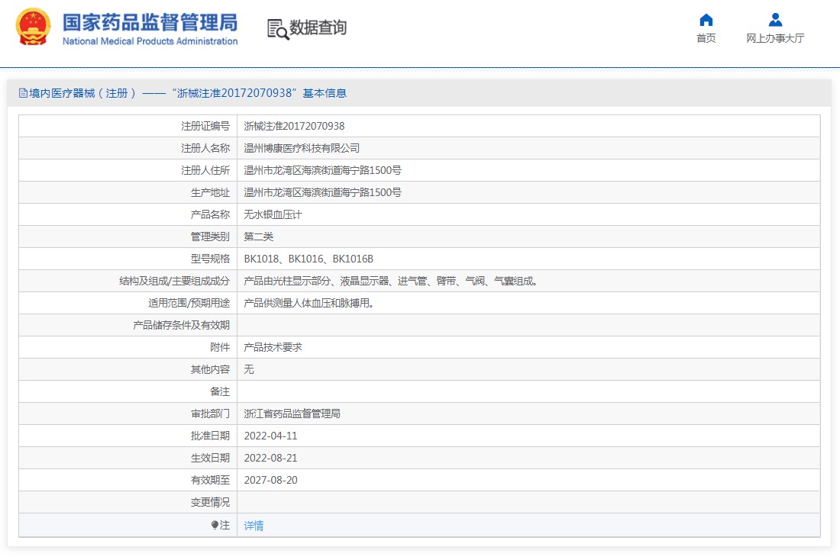Viewport: 840px width, 560px height.
Task: Click the 生产地址 address value
Action: click(322, 193)
